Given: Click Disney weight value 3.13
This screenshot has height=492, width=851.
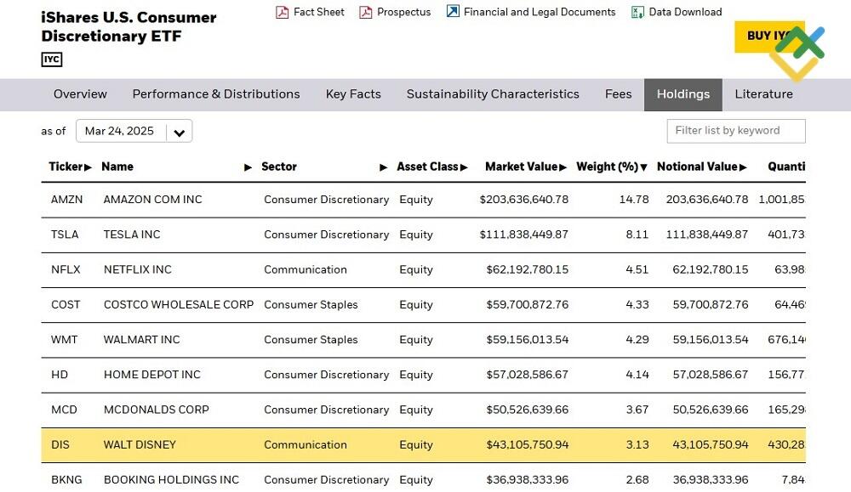Looking at the screenshot, I should pos(637,445).
